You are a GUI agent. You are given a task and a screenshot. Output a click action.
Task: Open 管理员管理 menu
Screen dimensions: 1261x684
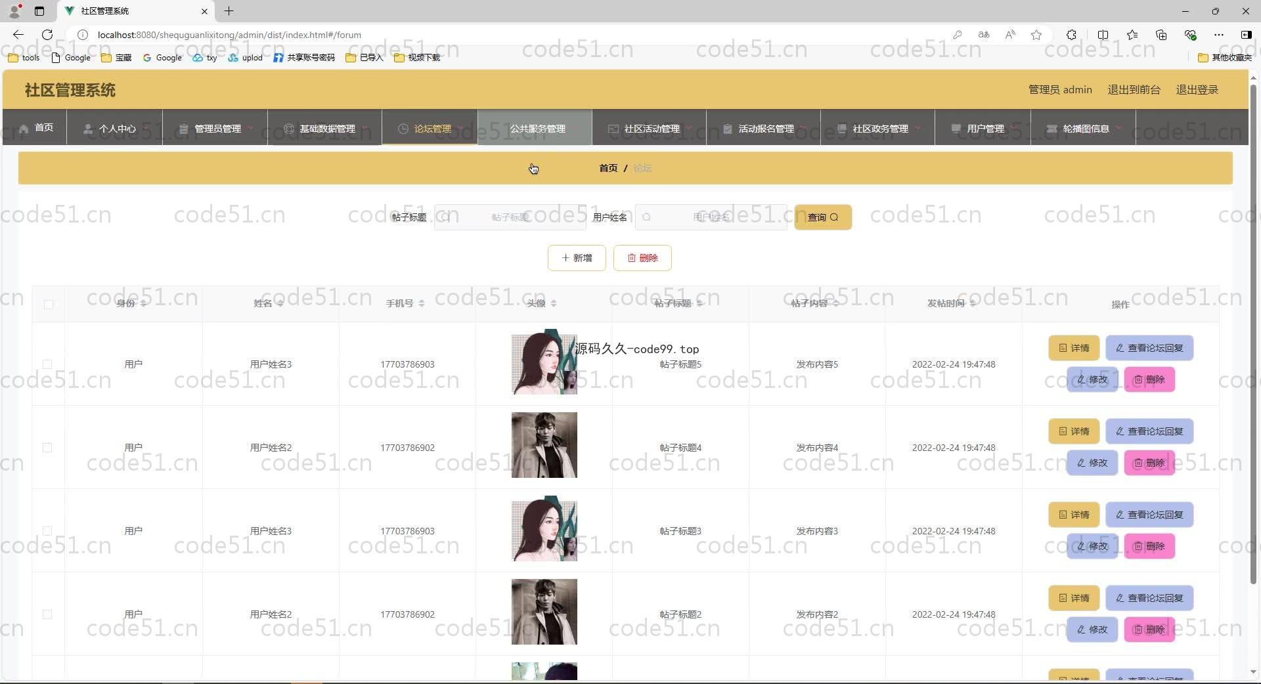[215, 128]
